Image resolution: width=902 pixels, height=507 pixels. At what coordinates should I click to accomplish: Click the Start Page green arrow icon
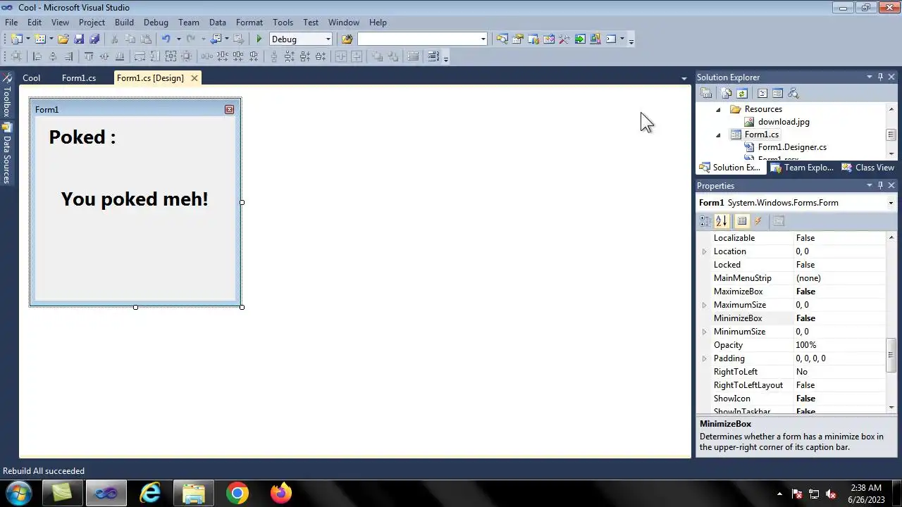(x=579, y=39)
